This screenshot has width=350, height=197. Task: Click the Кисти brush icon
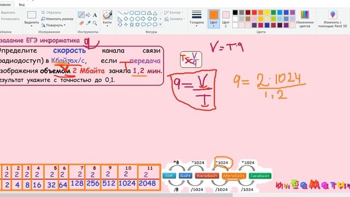coord(107,15)
